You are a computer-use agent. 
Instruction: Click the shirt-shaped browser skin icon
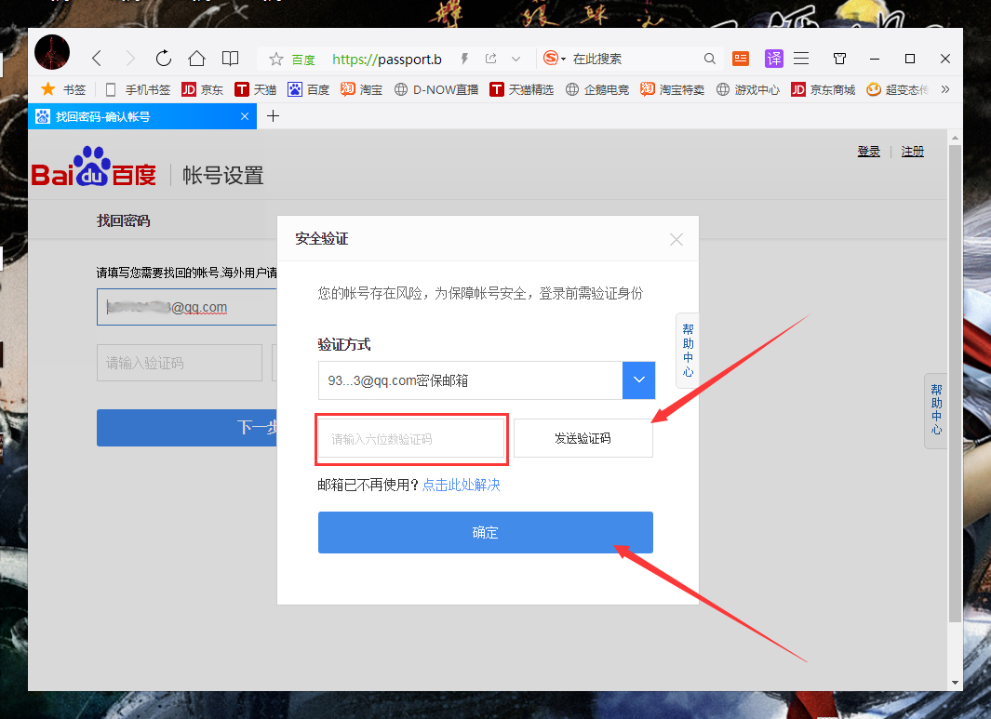pos(838,58)
